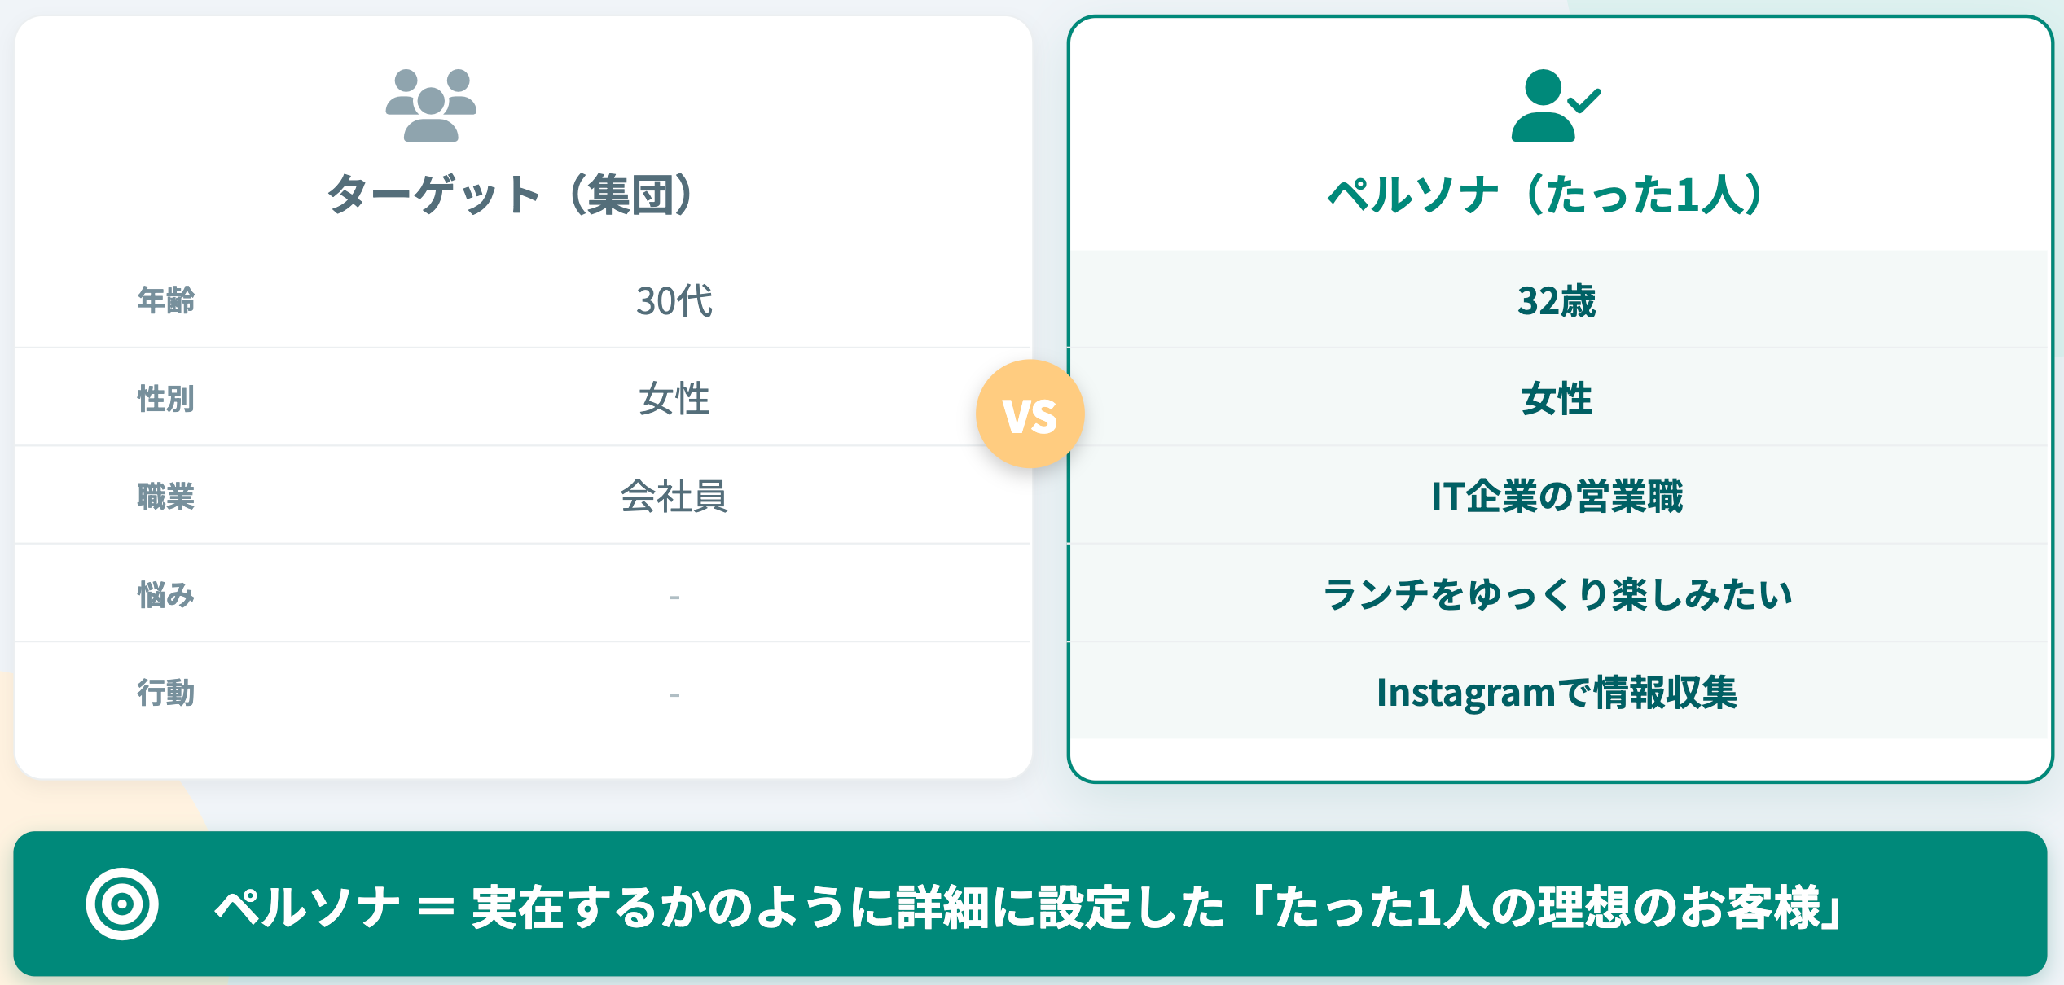
Task: Click the target bullseye icon in banner
Action: 122,904
